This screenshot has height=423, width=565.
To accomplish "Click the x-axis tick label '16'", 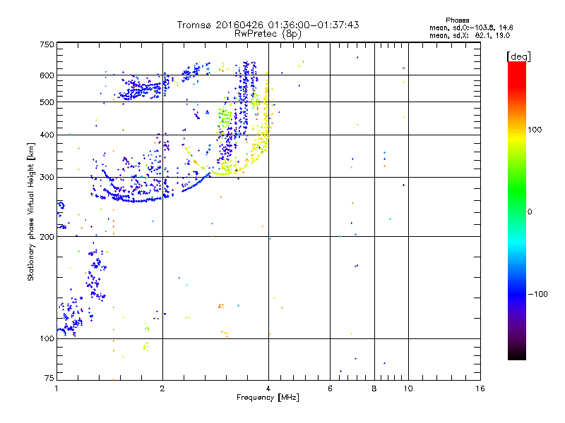I will coord(480,388).
